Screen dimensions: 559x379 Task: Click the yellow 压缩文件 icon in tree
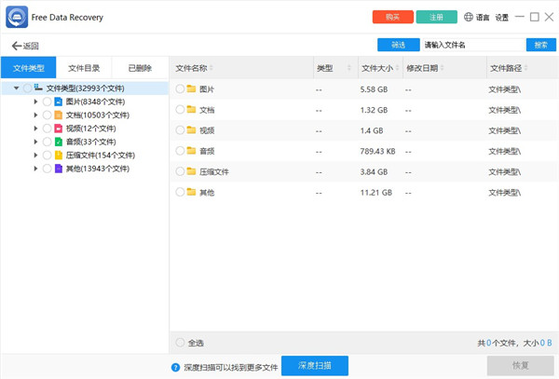[58, 156]
